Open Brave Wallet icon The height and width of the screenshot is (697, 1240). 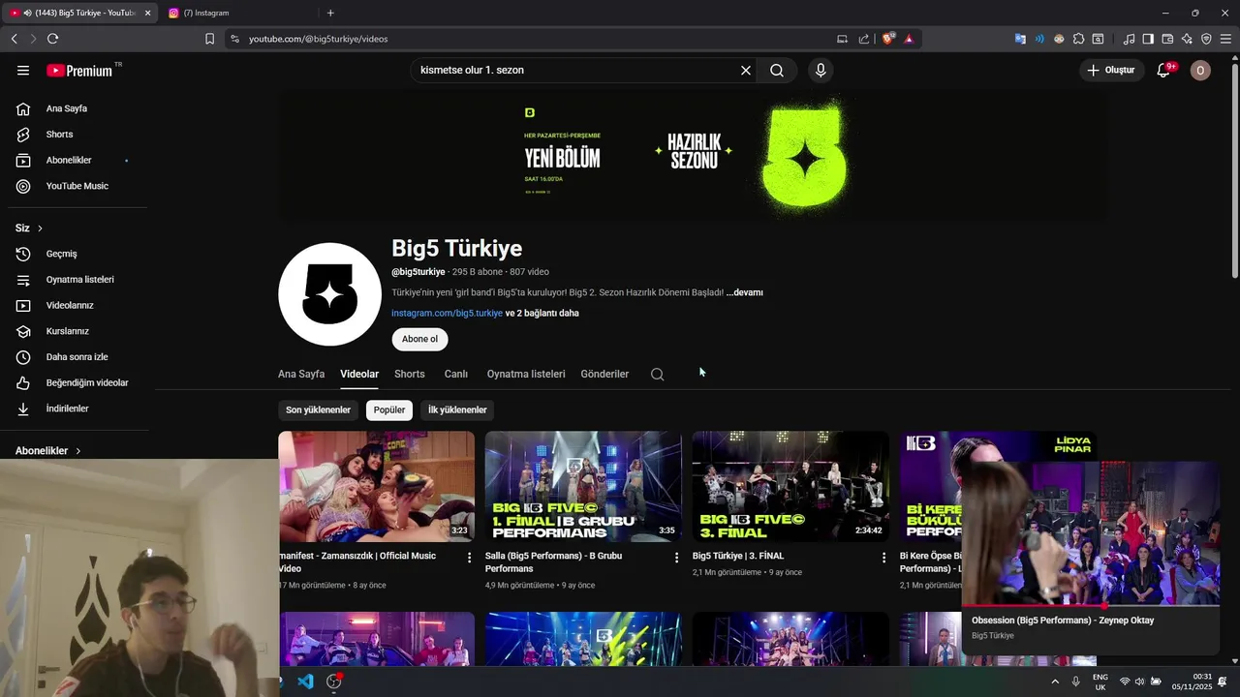pyautogui.click(x=1167, y=39)
